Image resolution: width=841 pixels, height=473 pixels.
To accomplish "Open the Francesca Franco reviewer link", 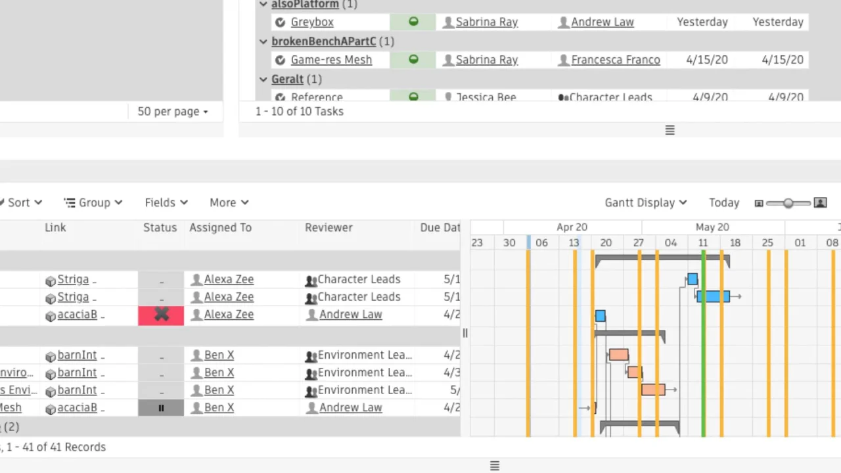I will point(616,60).
